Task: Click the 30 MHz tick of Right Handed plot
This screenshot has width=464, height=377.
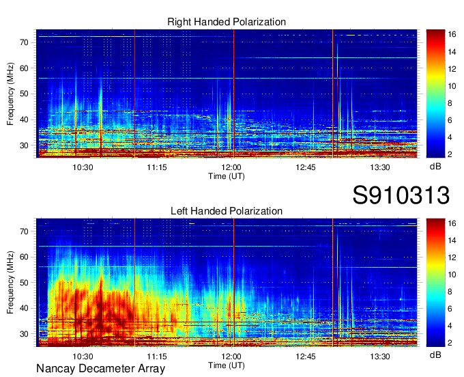Action: tap(25, 145)
